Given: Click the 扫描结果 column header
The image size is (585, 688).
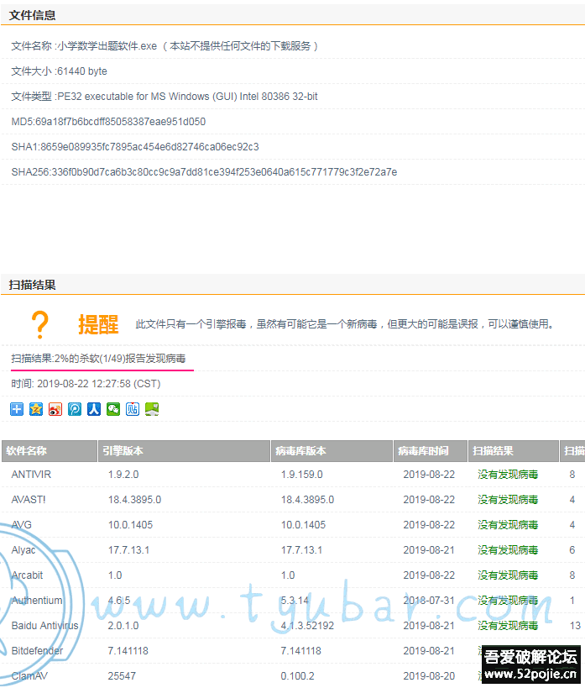Looking at the screenshot, I should click(x=514, y=451).
